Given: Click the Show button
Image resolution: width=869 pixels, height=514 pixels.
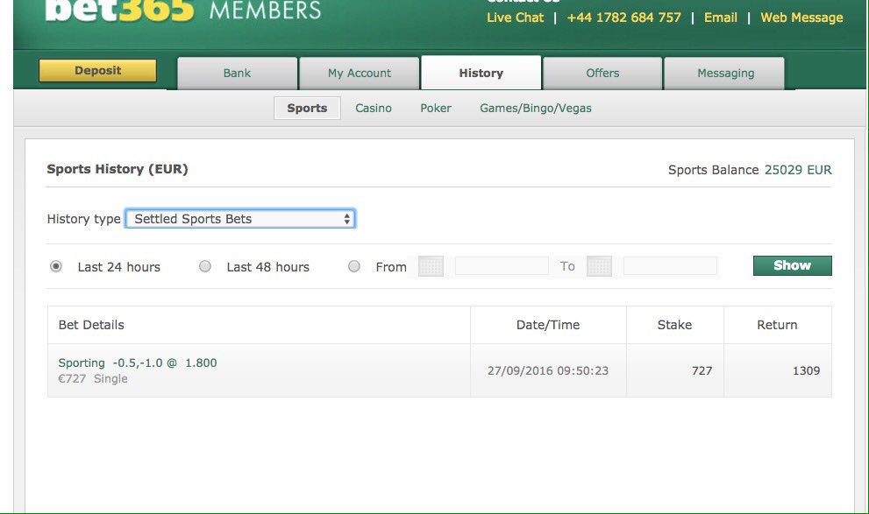Looking at the screenshot, I should tap(791, 264).
